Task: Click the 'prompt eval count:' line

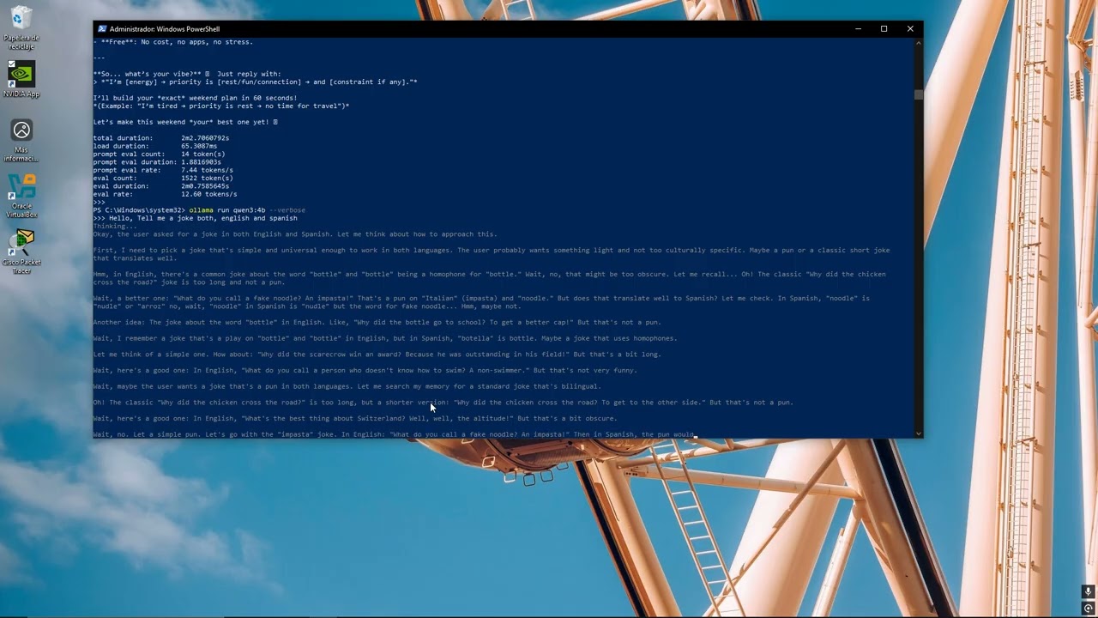Action: [160, 154]
